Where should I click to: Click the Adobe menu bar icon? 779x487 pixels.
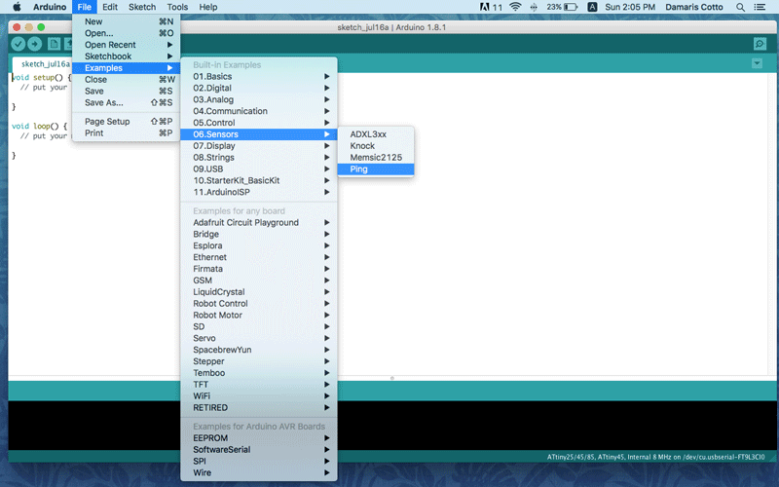(x=484, y=7)
